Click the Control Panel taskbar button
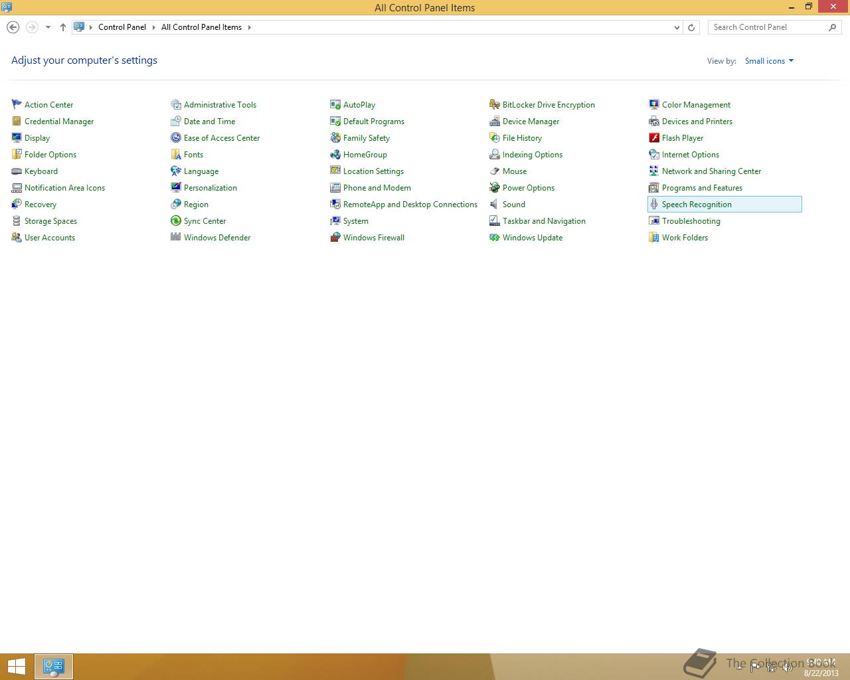 (53, 667)
